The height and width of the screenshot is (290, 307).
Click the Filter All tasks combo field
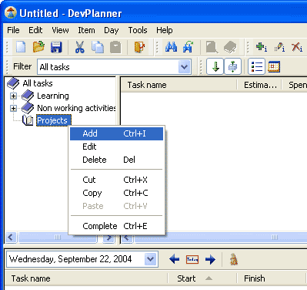point(114,67)
